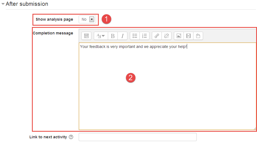Click the Completion message label
257x143 pixels.
point(53,33)
